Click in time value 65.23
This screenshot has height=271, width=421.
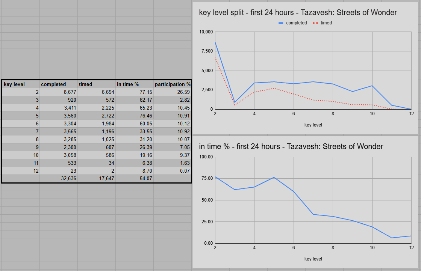135,108
